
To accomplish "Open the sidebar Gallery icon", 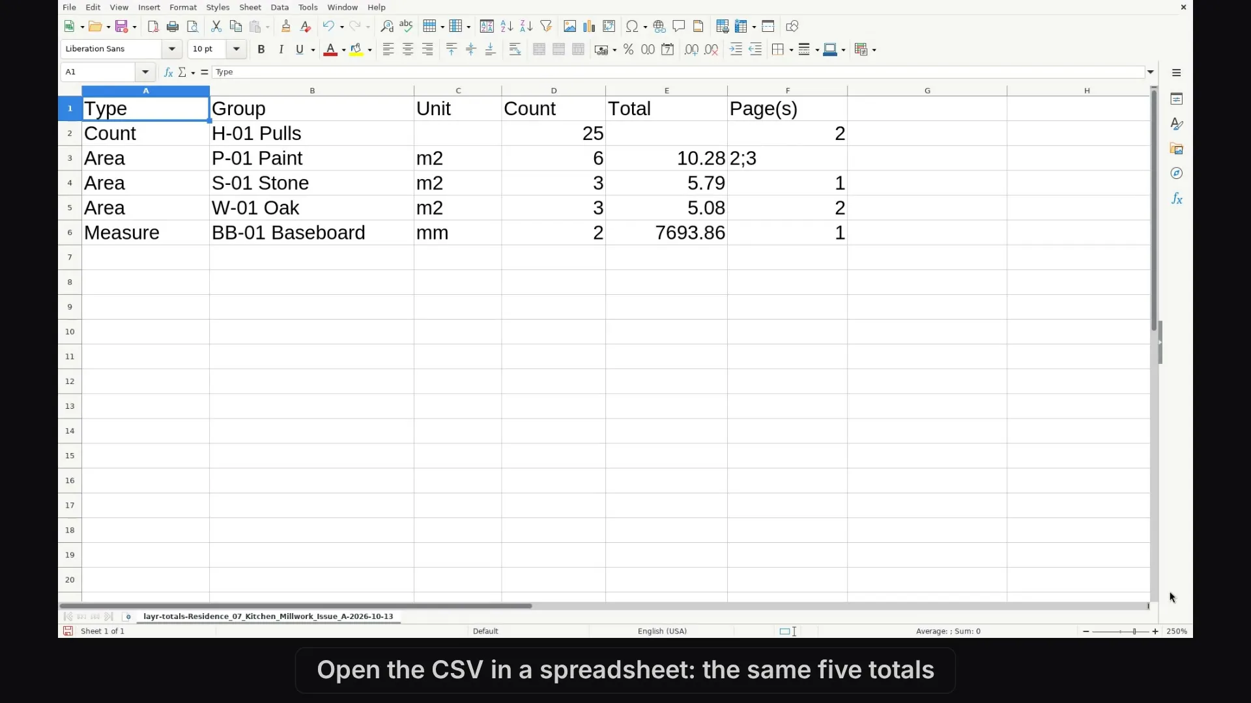I will (x=1177, y=149).
